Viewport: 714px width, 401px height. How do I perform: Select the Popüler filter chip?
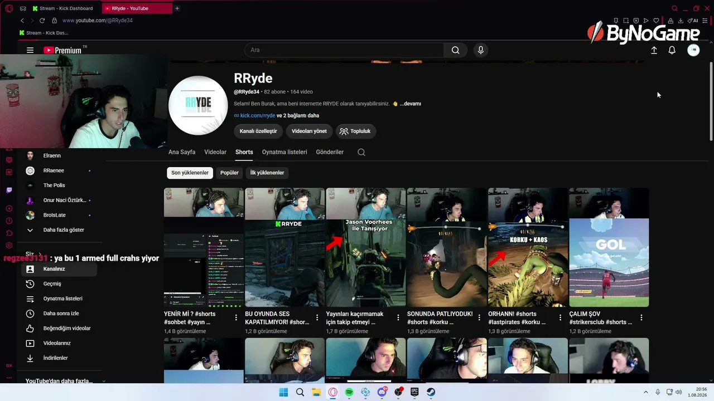pyautogui.click(x=229, y=173)
